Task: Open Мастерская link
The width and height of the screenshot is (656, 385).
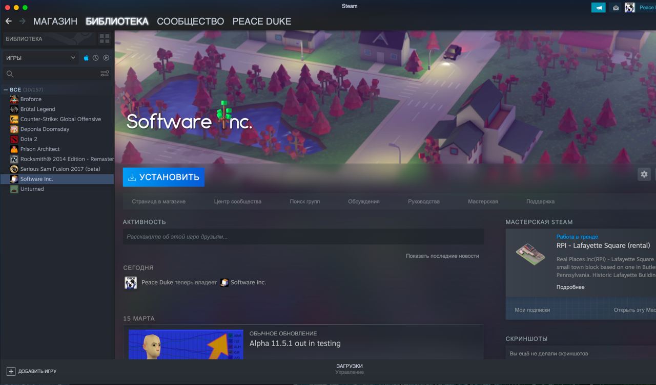Action: [x=483, y=201]
